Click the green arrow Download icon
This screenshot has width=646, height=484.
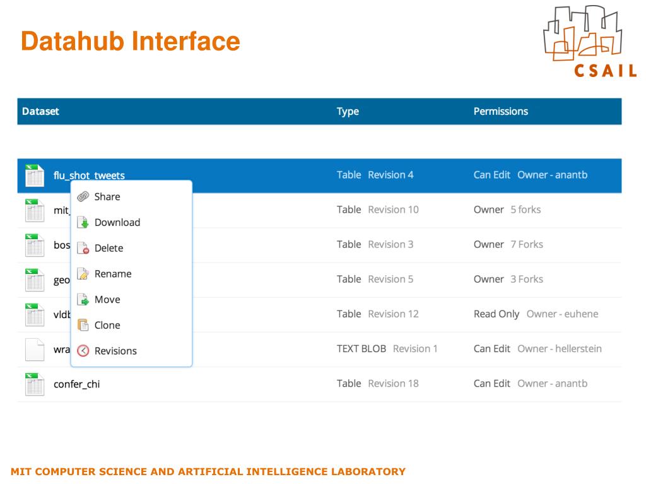83,223
